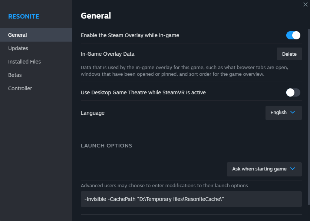Switch to the Updates tab
The width and height of the screenshot is (310, 221).
pyautogui.click(x=17, y=48)
